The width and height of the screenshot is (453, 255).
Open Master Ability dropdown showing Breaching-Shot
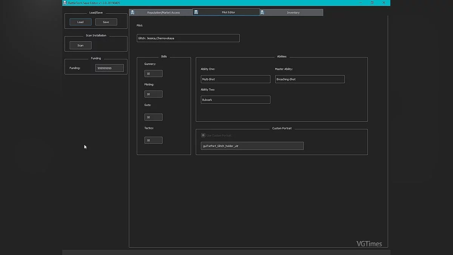coord(310,79)
